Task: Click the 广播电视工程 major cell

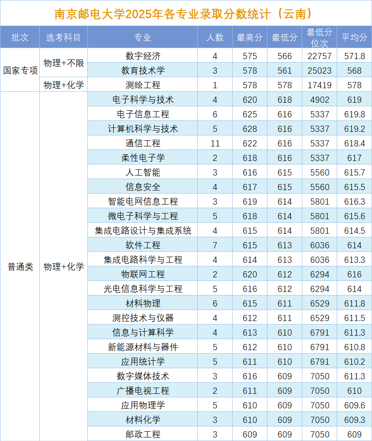Action: pyautogui.click(x=143, y=391)
